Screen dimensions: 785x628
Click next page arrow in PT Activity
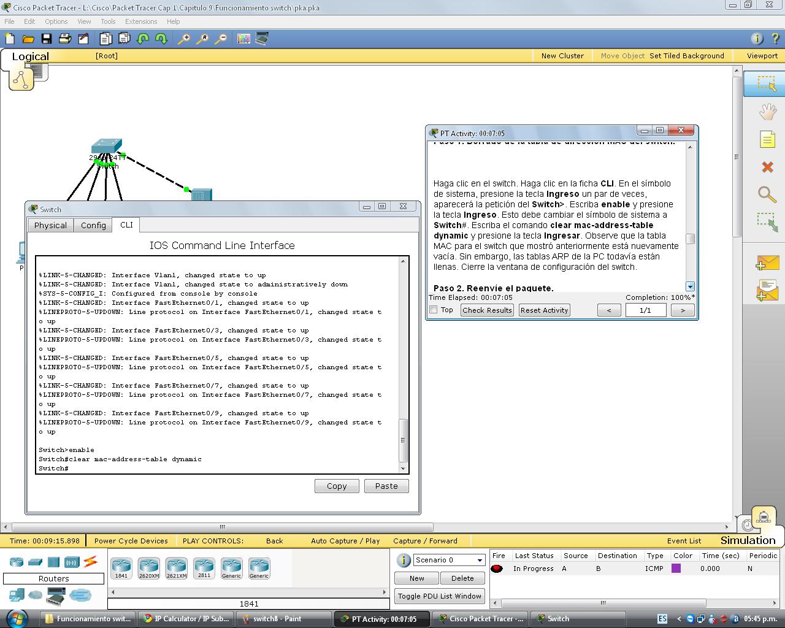click(x=682, y=310)
